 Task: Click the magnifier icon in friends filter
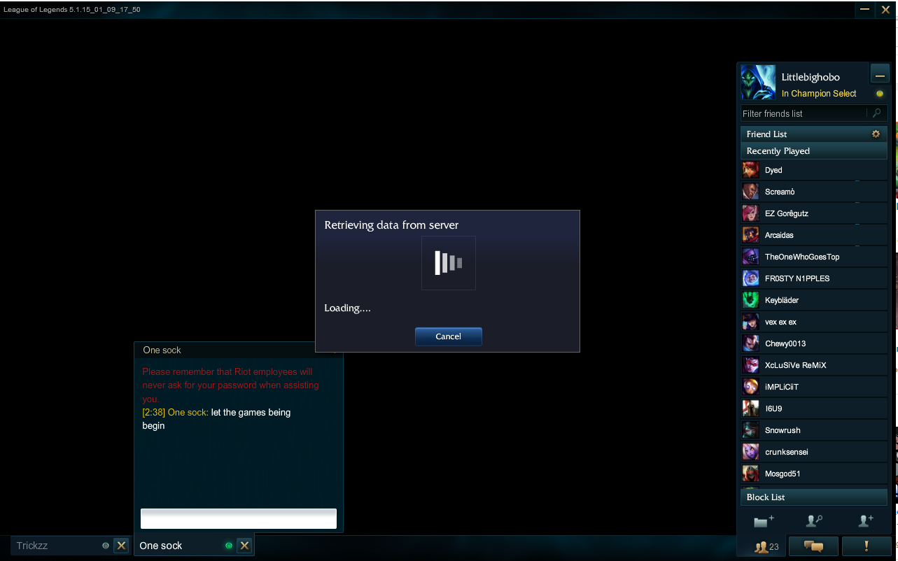876,113
